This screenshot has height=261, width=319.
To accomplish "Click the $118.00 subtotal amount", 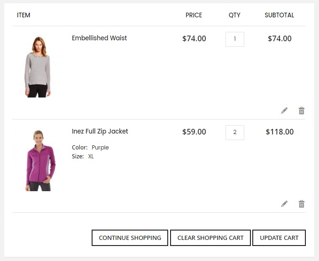I will tap(280, 132).
